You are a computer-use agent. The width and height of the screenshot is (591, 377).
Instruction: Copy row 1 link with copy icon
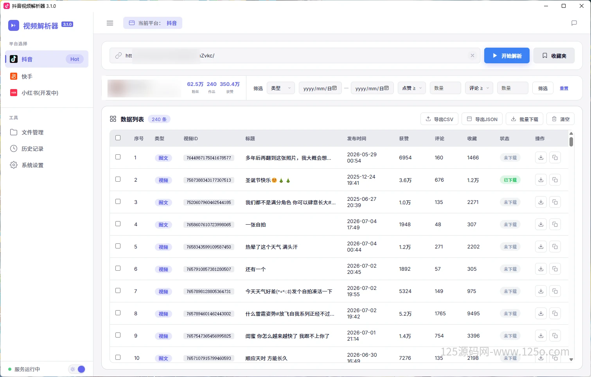[x=555, y=158]
